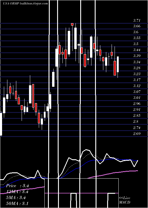Image resolution: width=148 pixels, height=208 pixels.
Task: Click the 3.44 price axis label
Action: (x=137, y=50)
